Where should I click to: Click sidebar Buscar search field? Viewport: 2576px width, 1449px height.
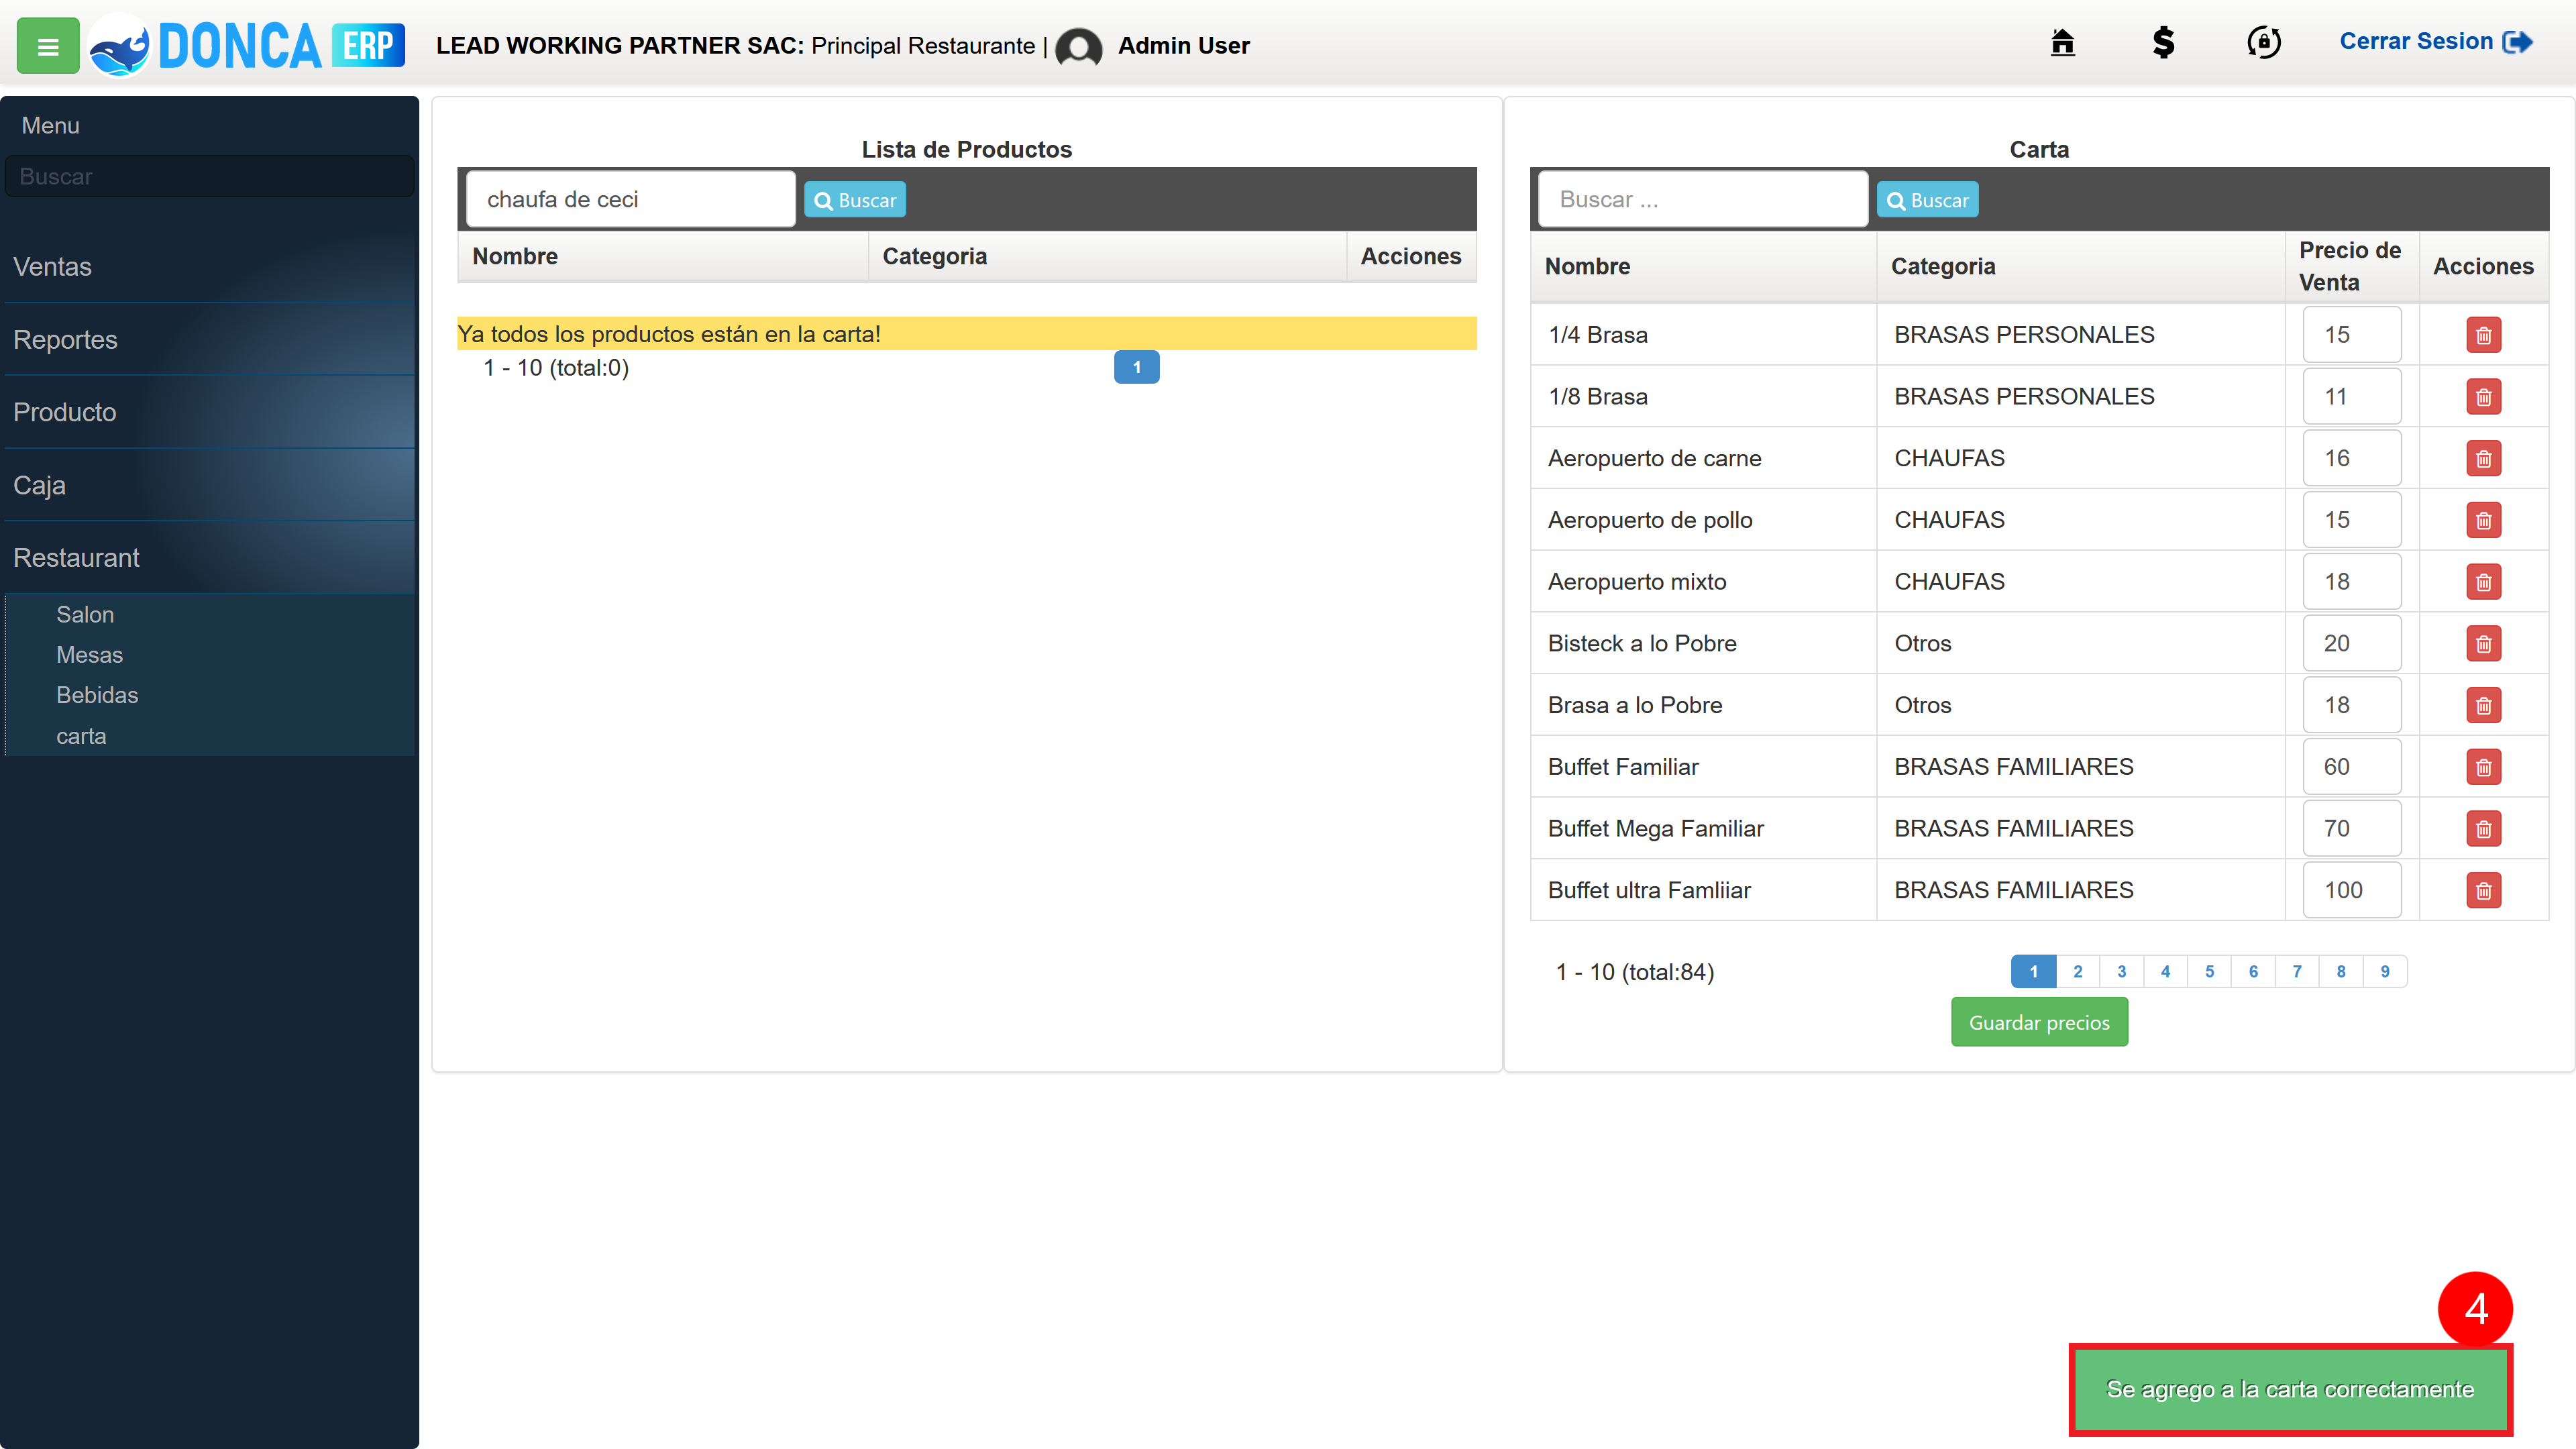tap(209, 176)
